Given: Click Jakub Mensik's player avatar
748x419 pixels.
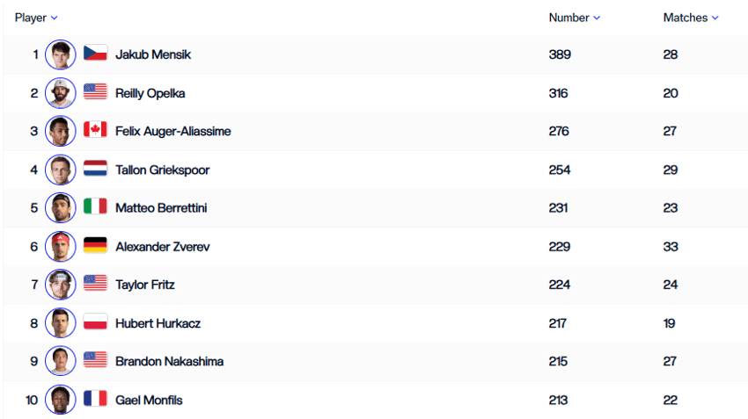Looking at the screenshot, I should click(61, 54).
